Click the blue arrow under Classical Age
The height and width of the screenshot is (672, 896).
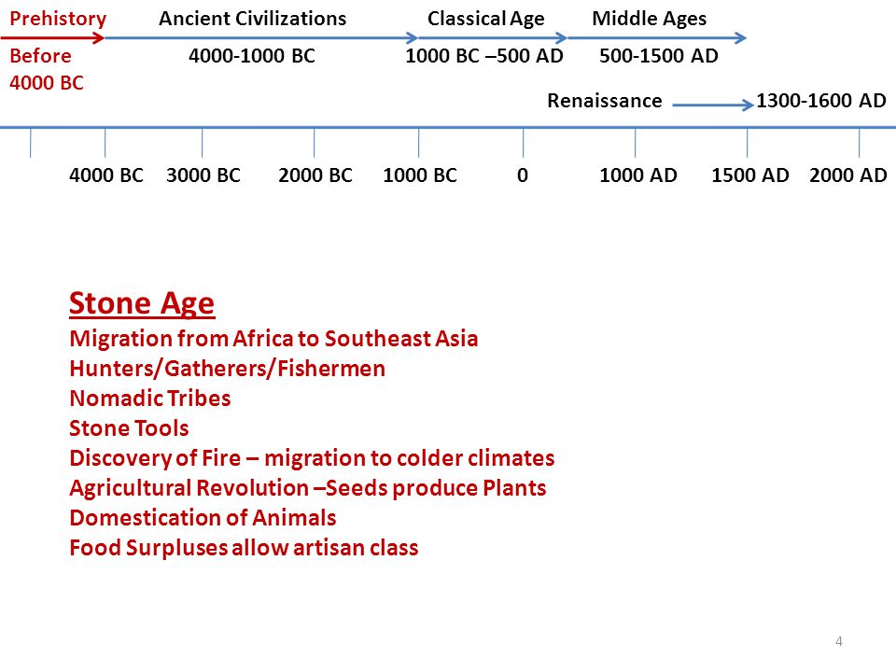pos(493,38)
